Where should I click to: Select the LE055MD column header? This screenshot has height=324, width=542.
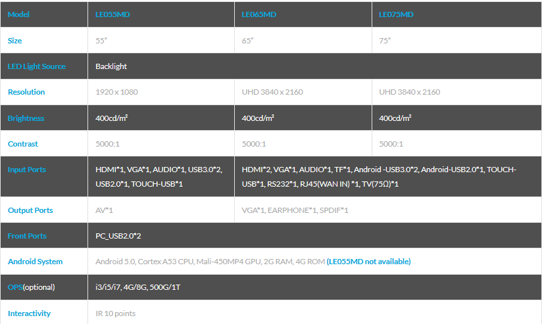pyautogui.click(x=112, y=14)
